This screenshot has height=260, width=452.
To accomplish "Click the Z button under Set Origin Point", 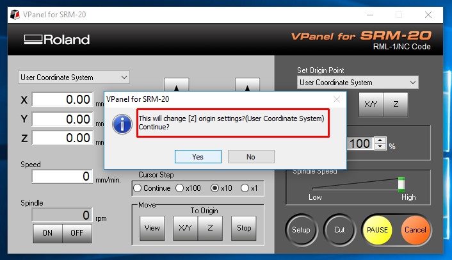I will (396, 104).
